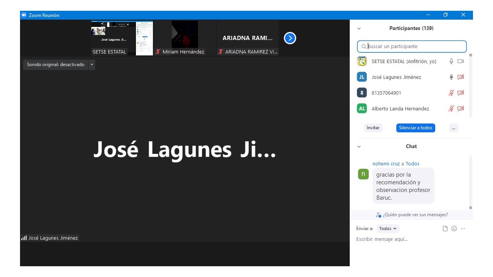Toggle SETSE ESTATAL camera
The height and width of the screenshot is (277, 493).
[460, 61]
